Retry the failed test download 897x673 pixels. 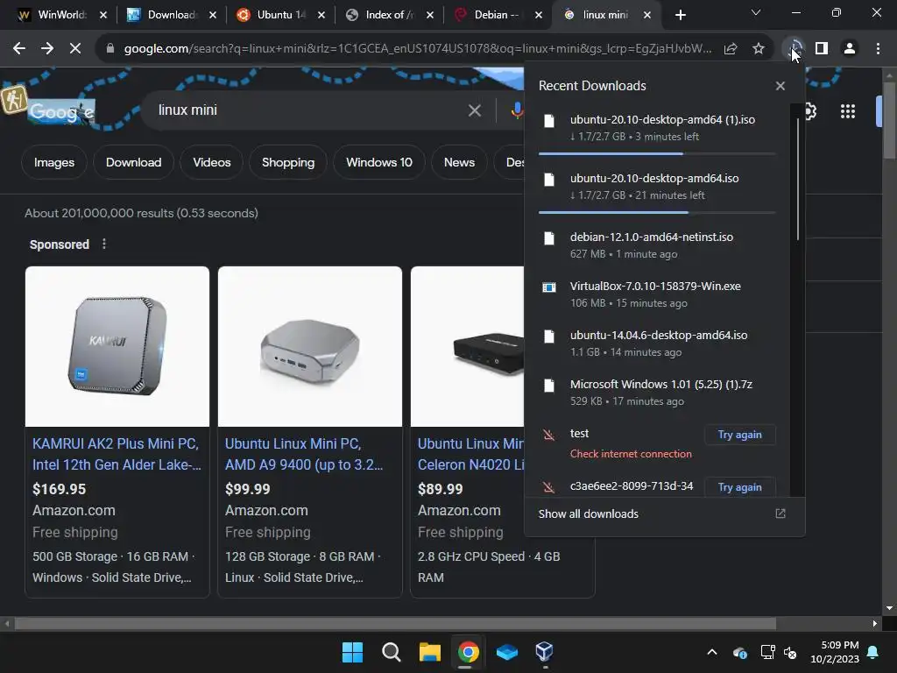(x=739, y=435)
